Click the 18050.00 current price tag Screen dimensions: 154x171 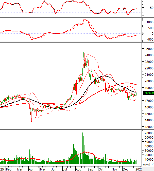coord(148,93)
